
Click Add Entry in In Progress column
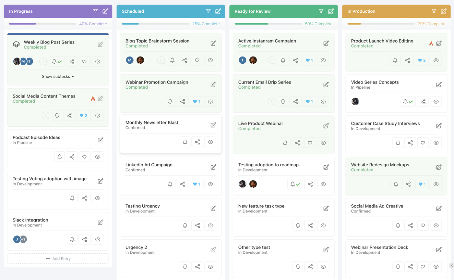point(58,259)
